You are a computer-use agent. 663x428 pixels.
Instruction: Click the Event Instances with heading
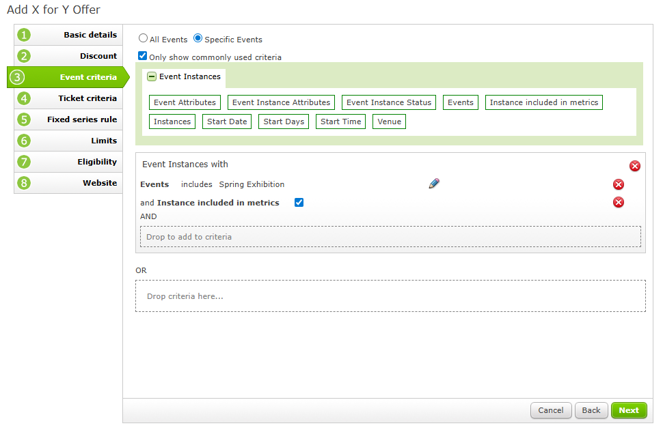(185, 165)
